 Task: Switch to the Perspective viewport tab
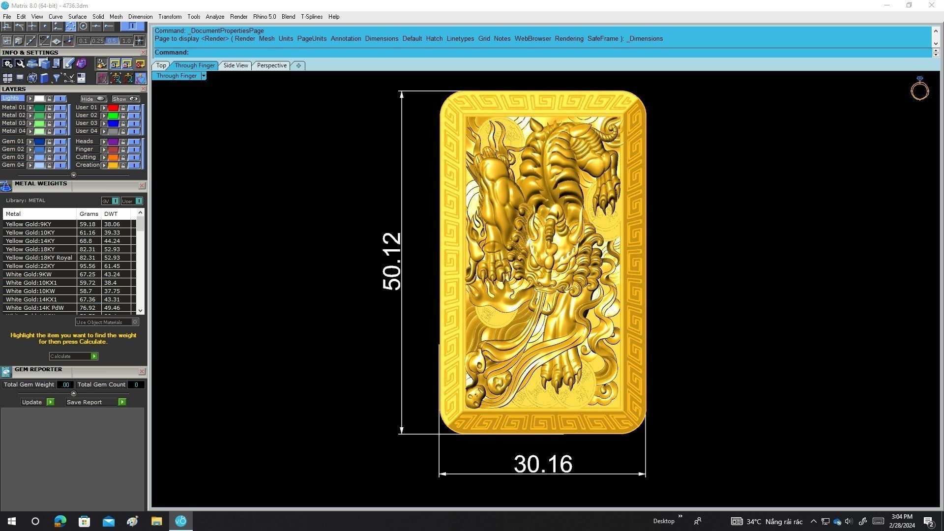pos(271,65)
